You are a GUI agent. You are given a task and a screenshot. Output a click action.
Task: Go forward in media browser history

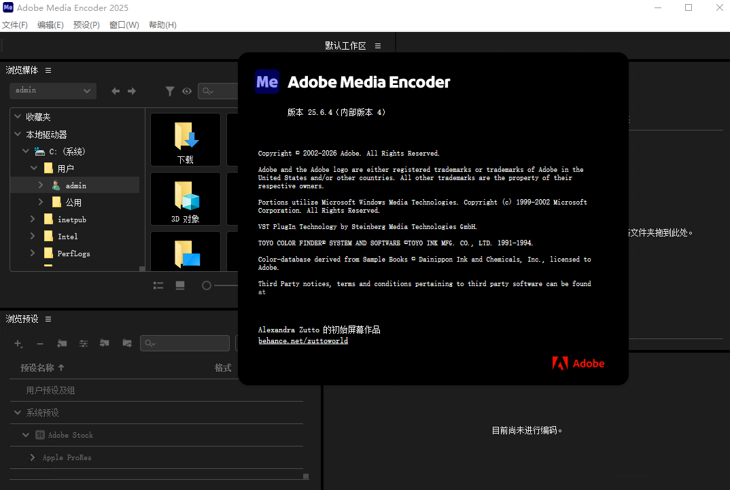[x=132, y=91]
